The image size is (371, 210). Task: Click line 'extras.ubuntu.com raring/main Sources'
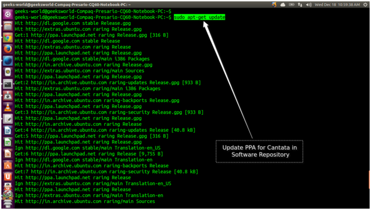[79, 71]
